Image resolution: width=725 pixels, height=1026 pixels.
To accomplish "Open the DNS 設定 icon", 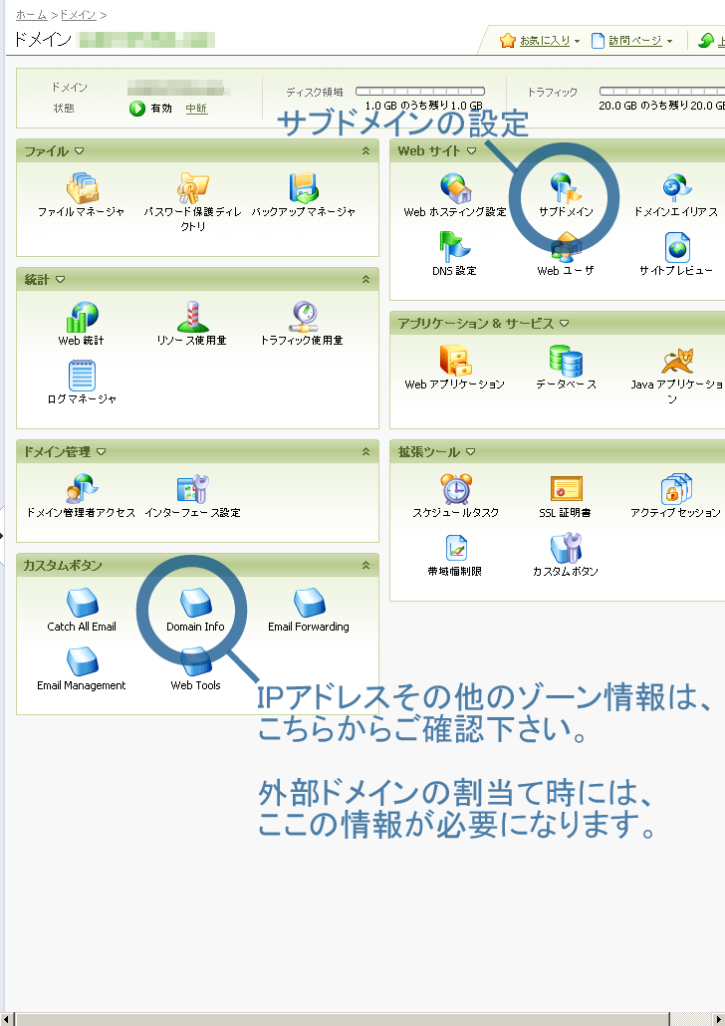I will tap(455, 247).
